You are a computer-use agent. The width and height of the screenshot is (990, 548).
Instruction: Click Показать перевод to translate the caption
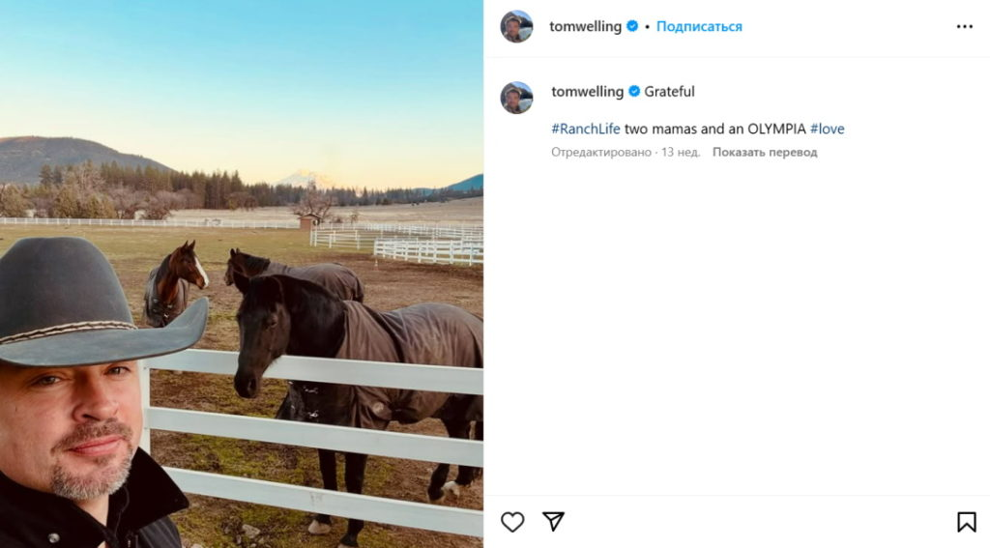pyautogui.click(x=765, y=152)
